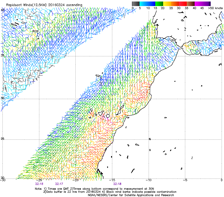Click the '0' legend scale label under gray

pos(133,8)
